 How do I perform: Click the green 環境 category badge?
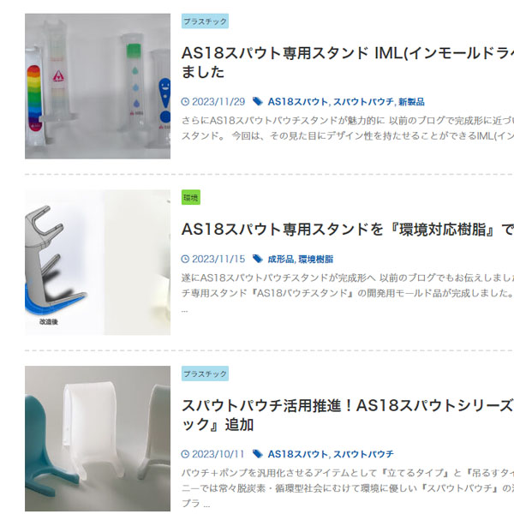(x=191, y=197)
